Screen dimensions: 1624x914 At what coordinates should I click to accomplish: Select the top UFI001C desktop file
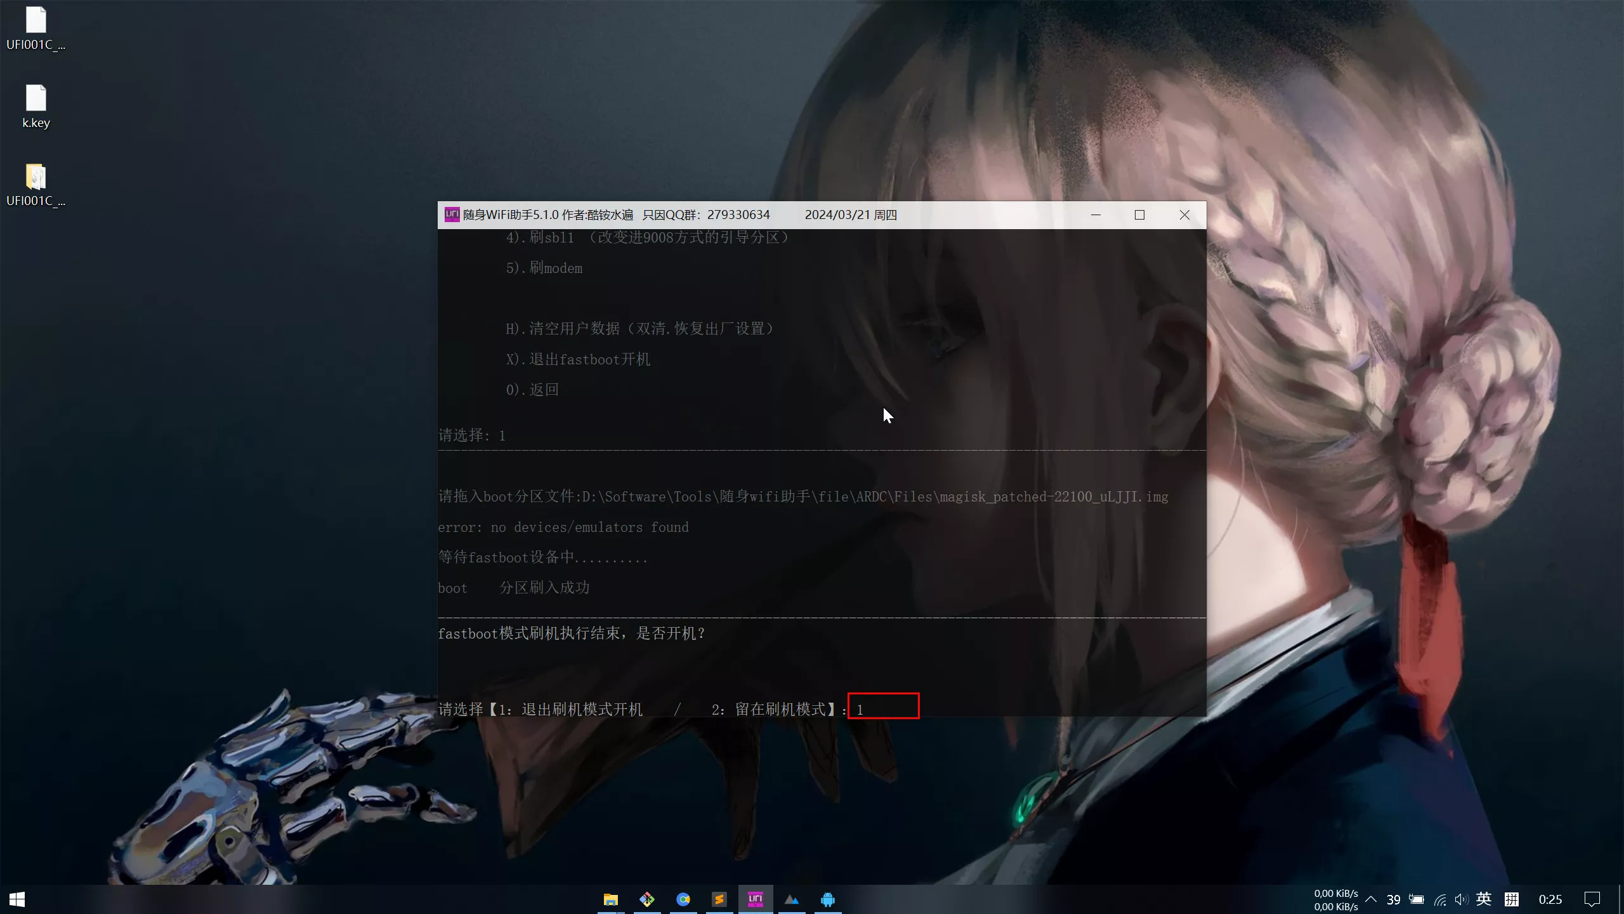[36, 29]
